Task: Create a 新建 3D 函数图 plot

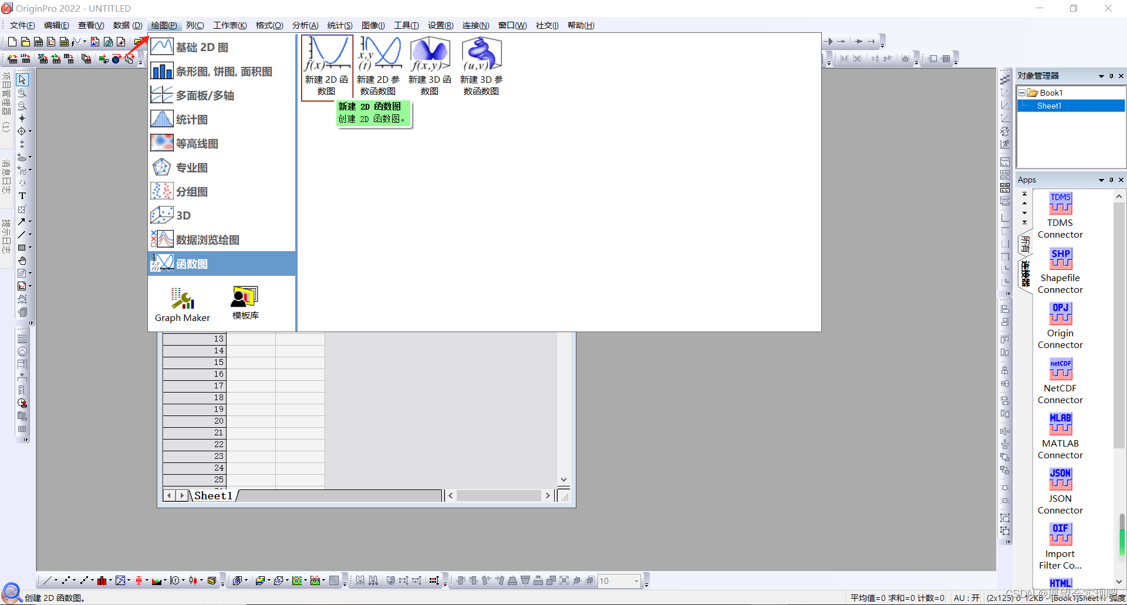Action: click(x=430, y=66)
